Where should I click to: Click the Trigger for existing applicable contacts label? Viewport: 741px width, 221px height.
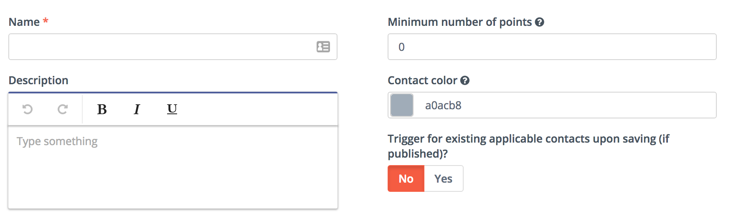(528, 146)
